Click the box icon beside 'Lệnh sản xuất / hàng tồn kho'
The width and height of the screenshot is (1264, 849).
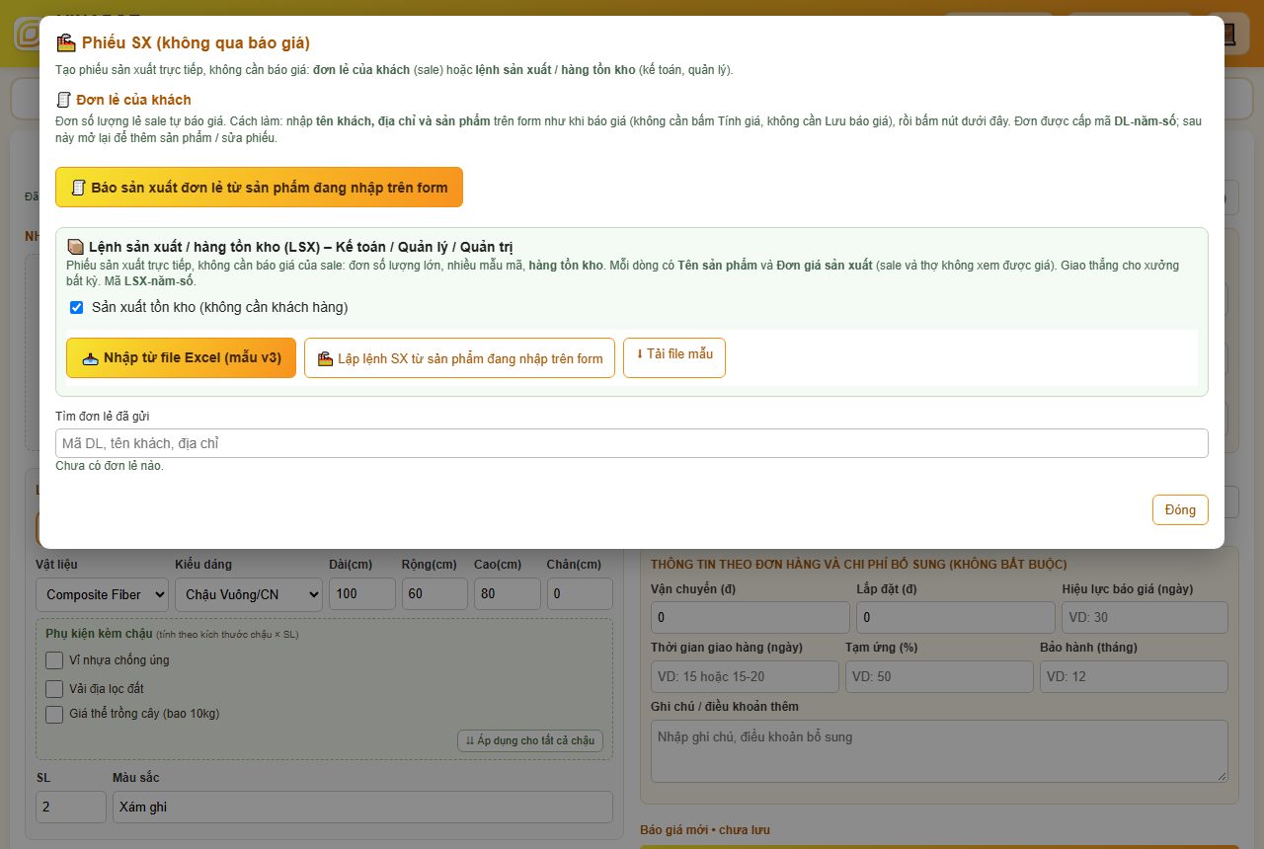75,247
